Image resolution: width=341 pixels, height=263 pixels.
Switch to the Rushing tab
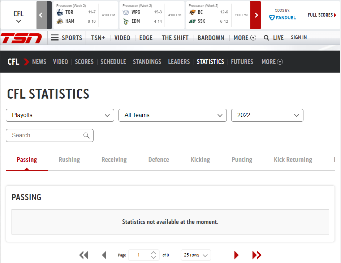pyautogui.click(x=69, y=160)
